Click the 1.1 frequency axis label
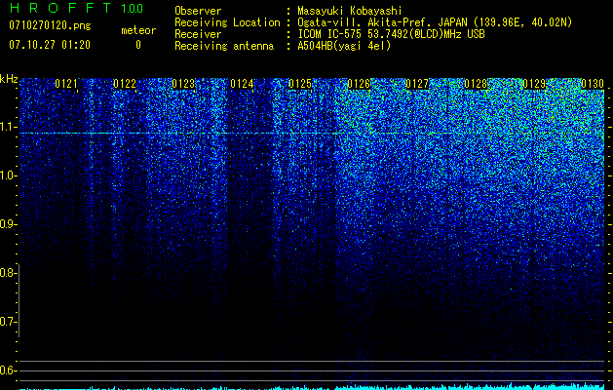Image resolution: width=613 pixels, height=390 pixels. tap(8, 127)
